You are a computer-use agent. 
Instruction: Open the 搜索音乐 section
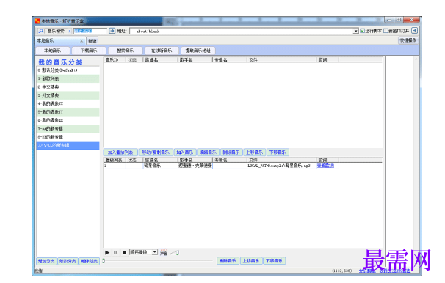tap(125, 51)
